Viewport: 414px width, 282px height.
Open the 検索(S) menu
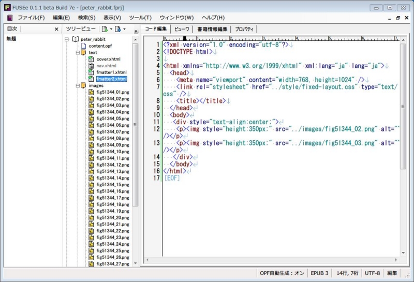coord(86,18)
